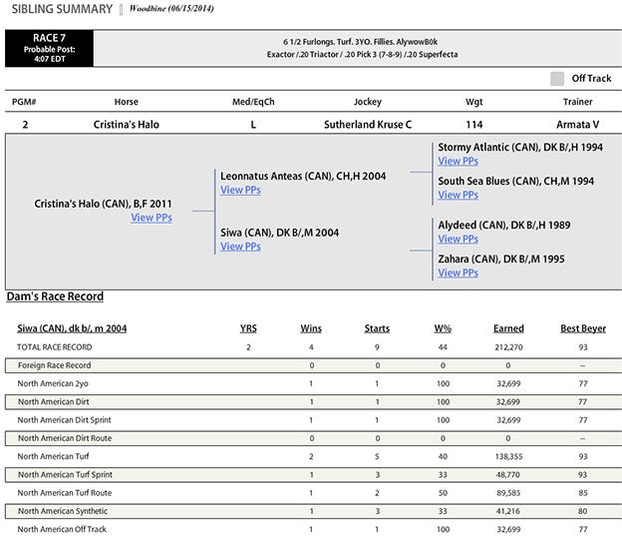The image size is (622, 539).
Task: Click the YRS column header
Action: coord(248,328)
